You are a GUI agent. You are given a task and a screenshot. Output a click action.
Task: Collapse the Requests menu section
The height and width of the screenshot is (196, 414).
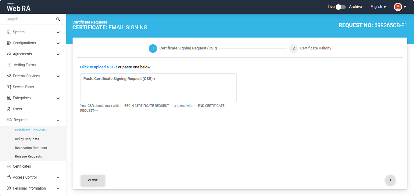tap(58, 120)
